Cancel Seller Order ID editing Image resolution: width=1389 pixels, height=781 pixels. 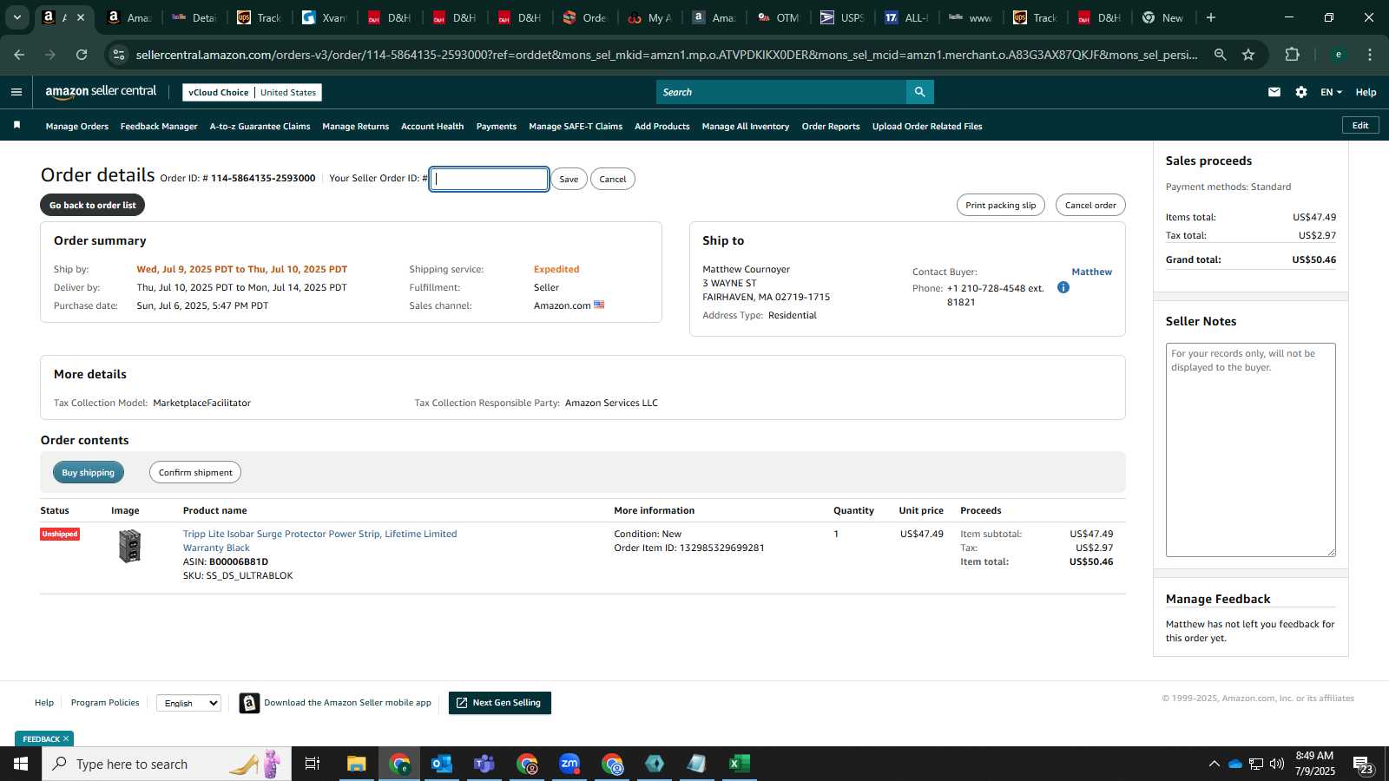coord(613,179)
